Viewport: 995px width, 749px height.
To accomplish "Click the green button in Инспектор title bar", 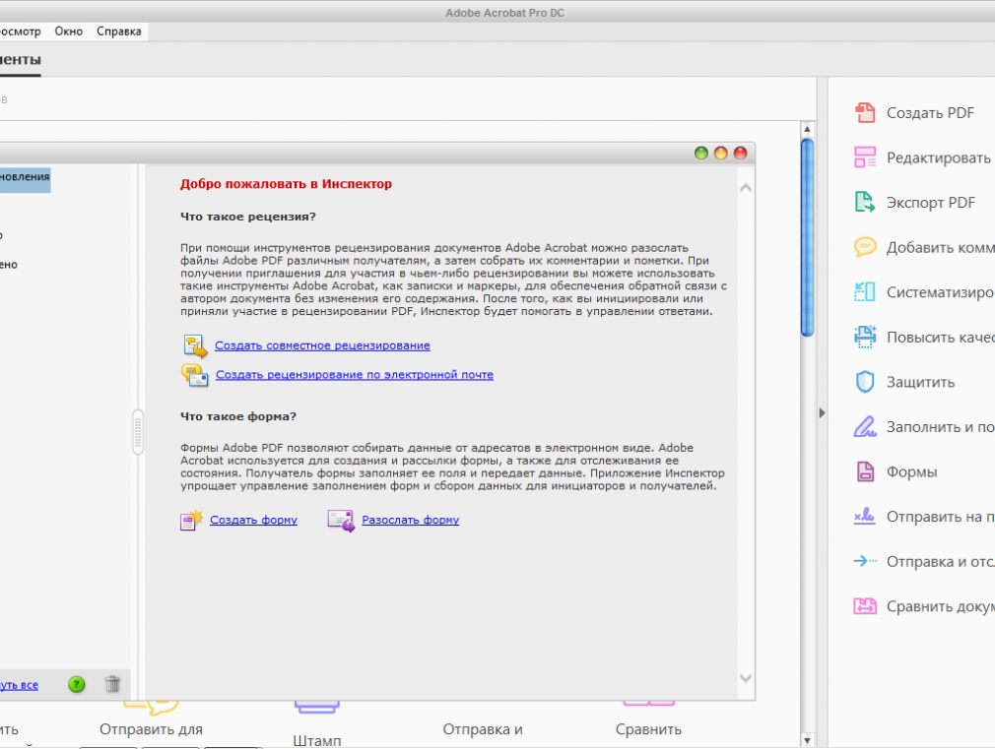I will 701,153.
